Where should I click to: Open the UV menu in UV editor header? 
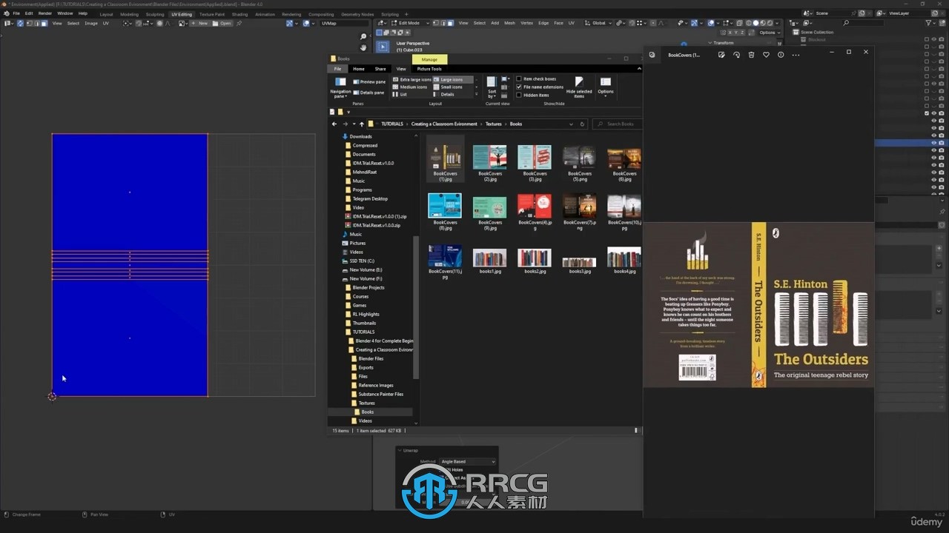point(106,23)
